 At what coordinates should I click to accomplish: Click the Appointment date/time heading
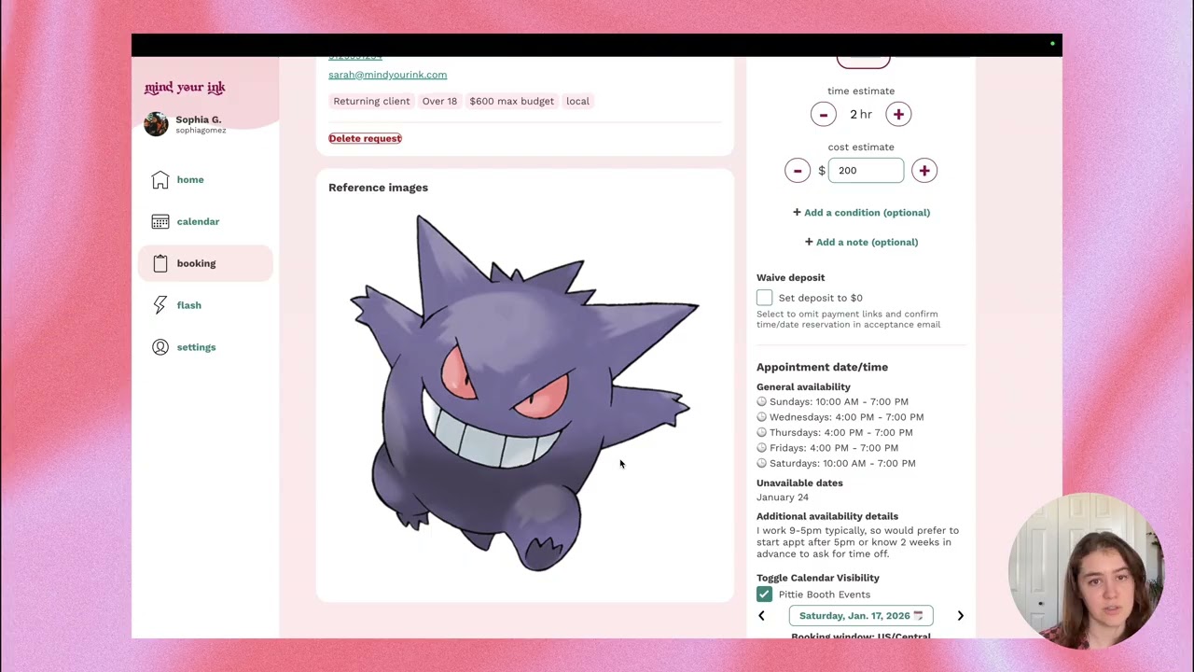pos(822,367)
